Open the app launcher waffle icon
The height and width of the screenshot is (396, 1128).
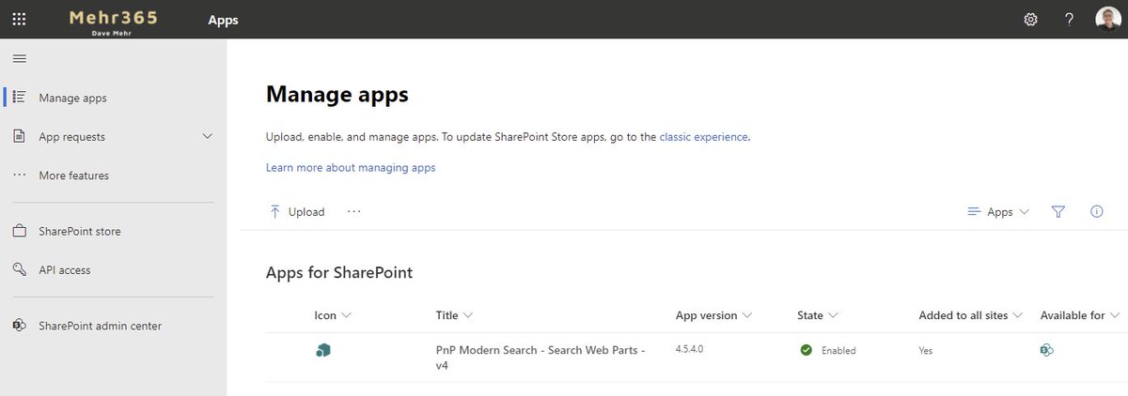pos(19,19)
